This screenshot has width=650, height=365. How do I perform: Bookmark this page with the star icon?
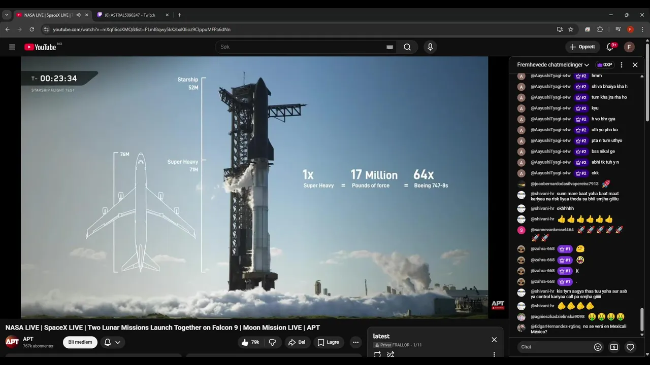tap(571, 29)
